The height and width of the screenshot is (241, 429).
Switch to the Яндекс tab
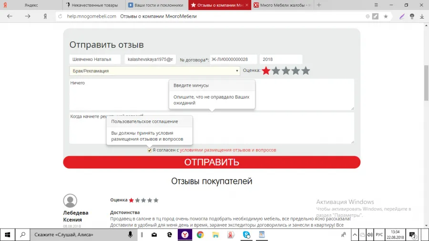click(x=31, y=5)
